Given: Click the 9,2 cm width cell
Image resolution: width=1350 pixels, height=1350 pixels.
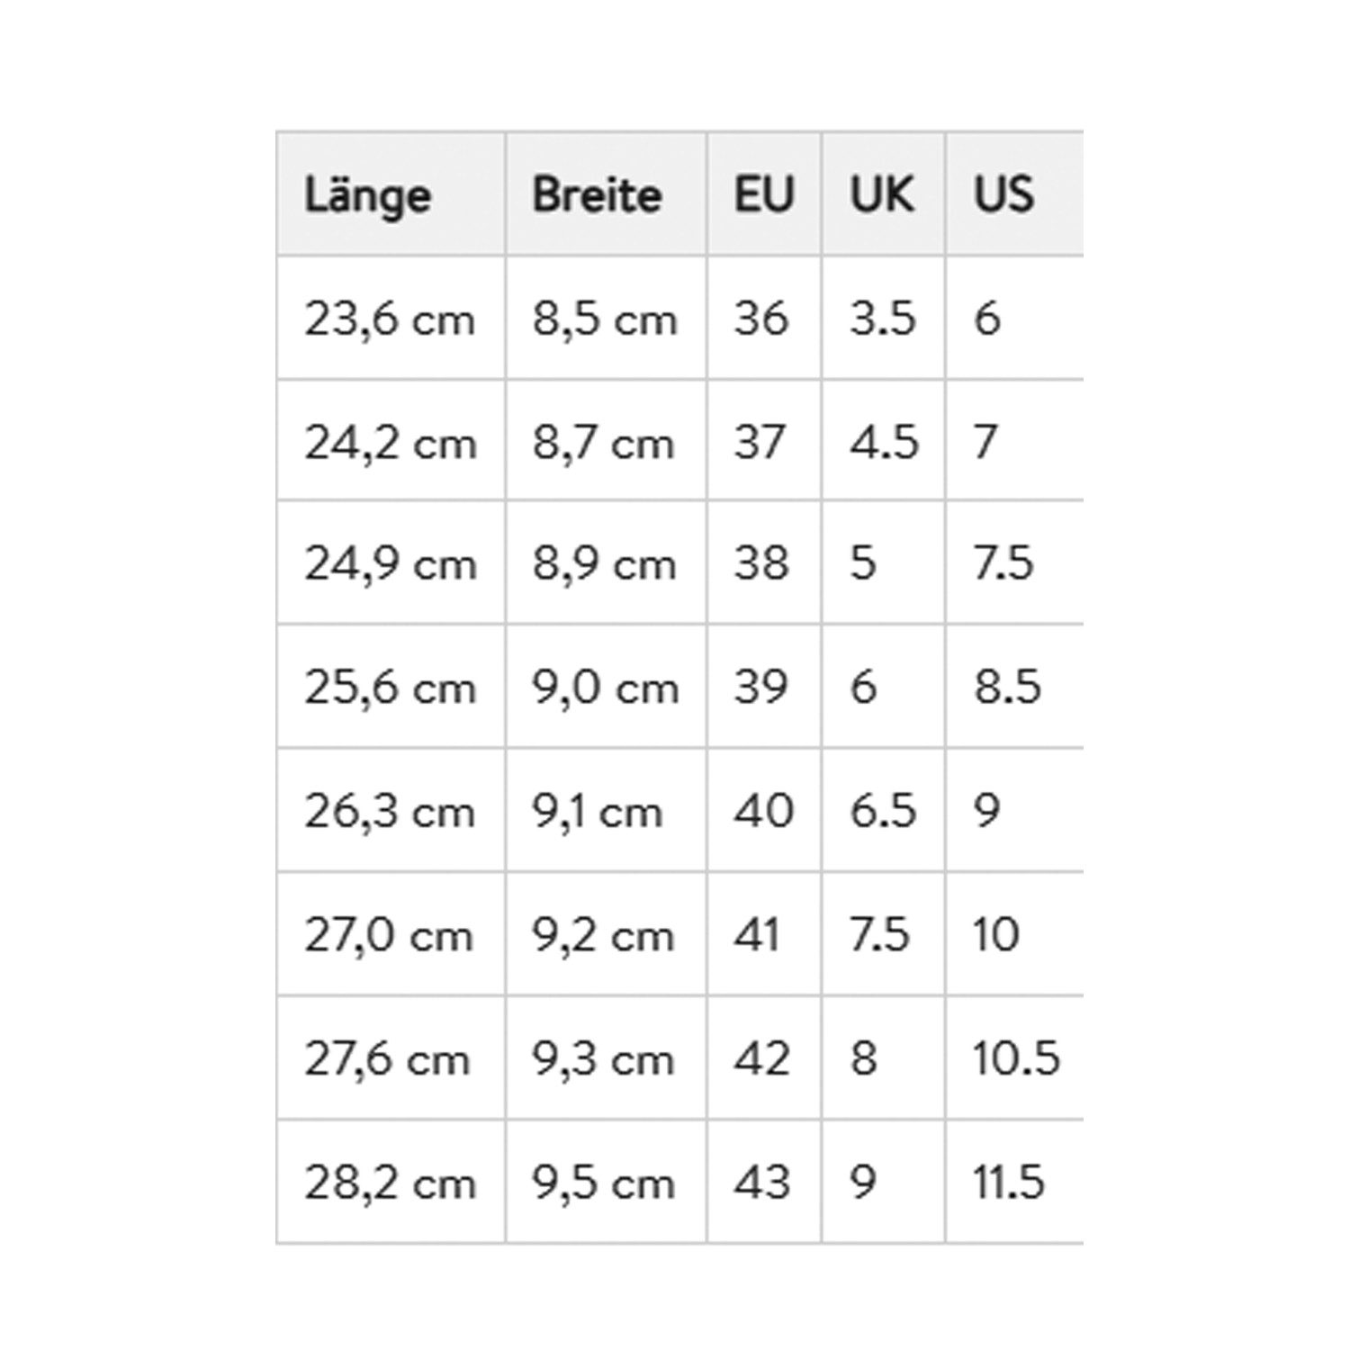Looking at the screenshot, I should coord(603,936).
